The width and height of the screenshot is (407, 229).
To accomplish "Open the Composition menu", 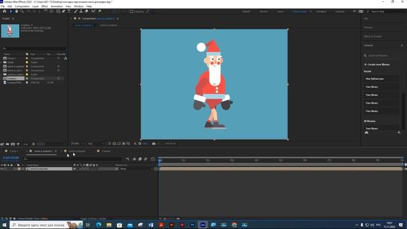I will 22,6.
